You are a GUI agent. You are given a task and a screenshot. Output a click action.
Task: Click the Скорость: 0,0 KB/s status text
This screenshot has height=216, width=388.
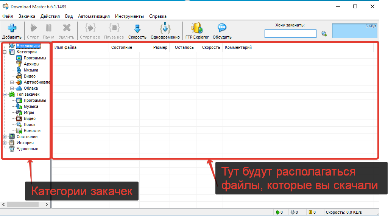[344, 212]
